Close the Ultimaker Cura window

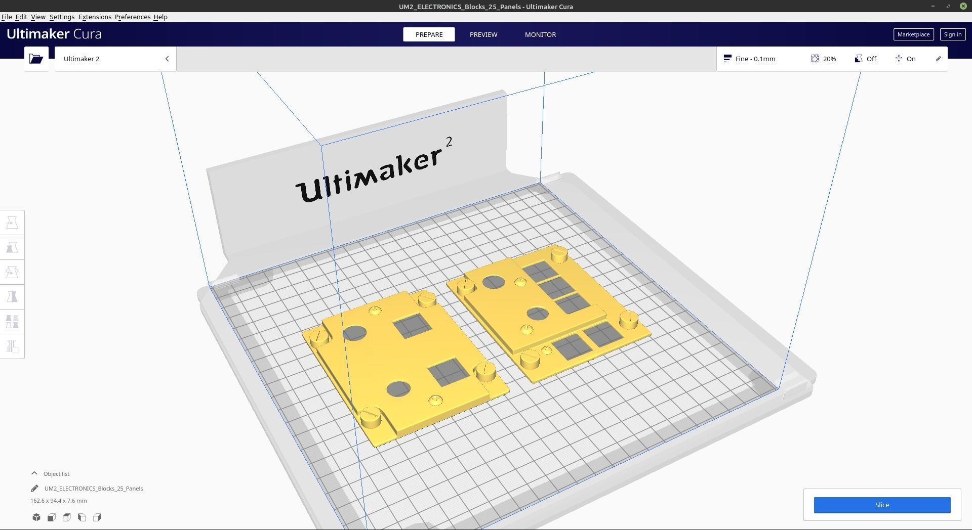pyautogui.click(x=963, y=6)
